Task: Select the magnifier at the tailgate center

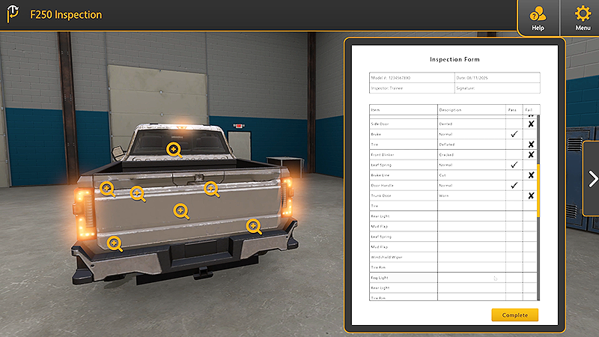Action: pos(180,210)
